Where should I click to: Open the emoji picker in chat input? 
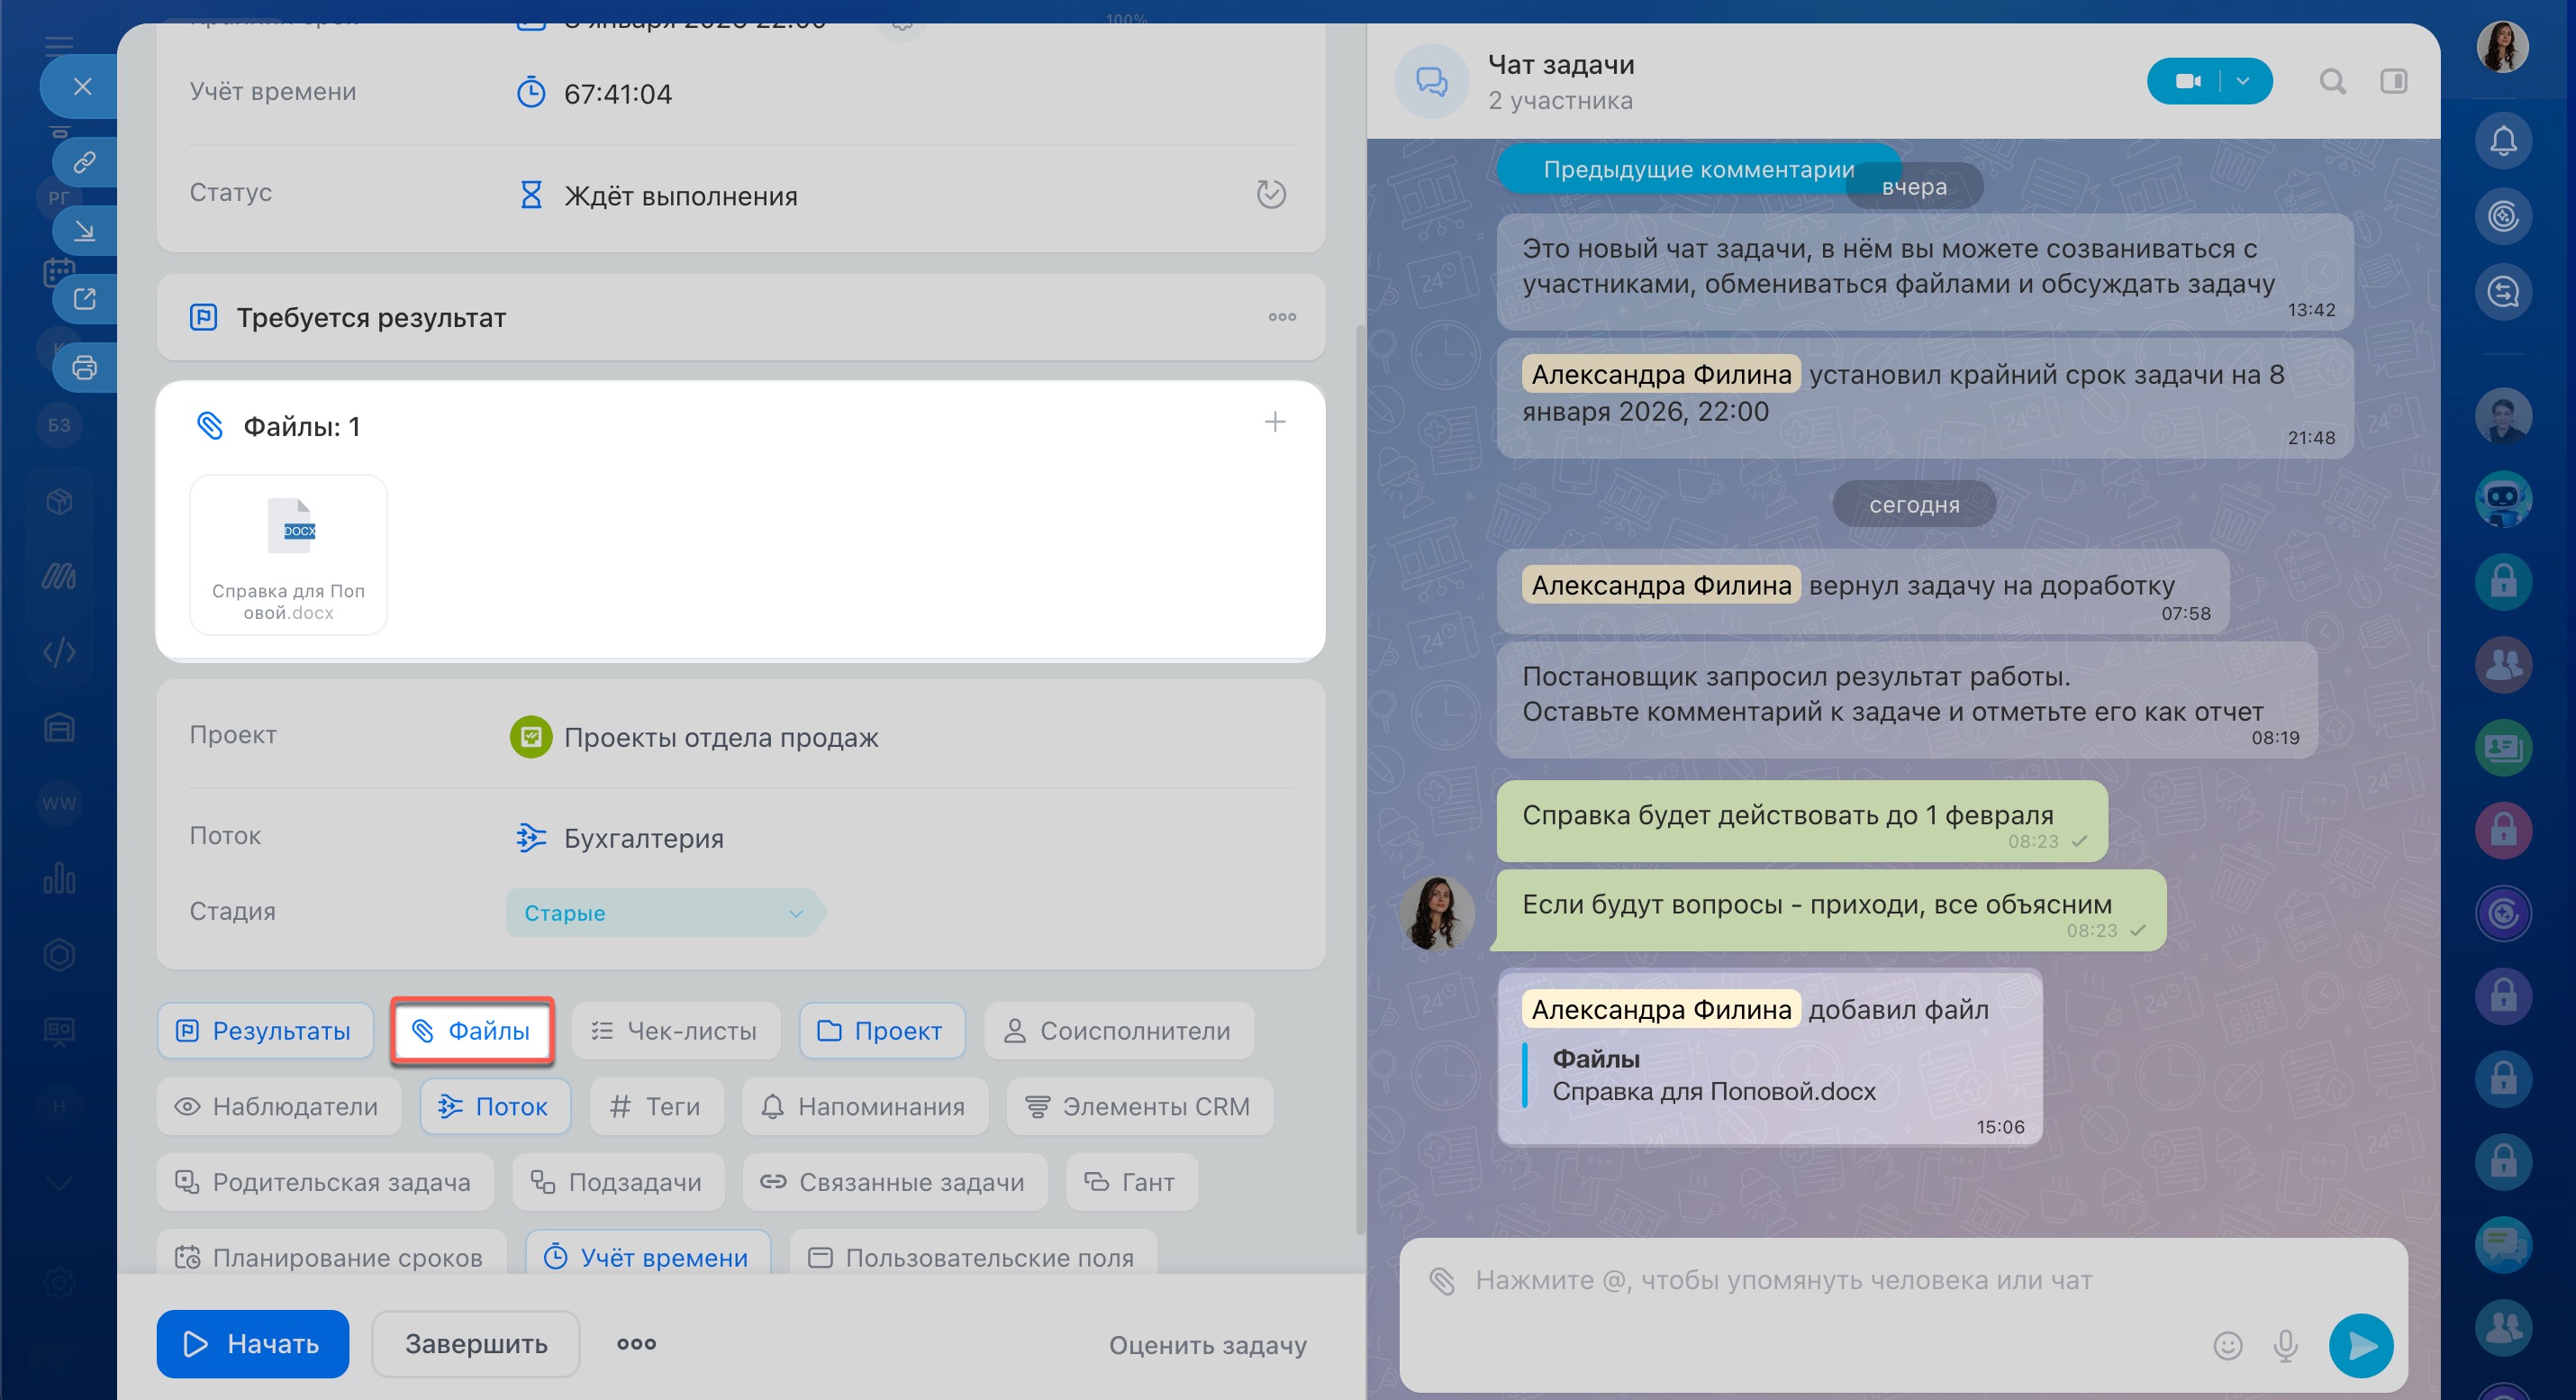(2227, 1345)
